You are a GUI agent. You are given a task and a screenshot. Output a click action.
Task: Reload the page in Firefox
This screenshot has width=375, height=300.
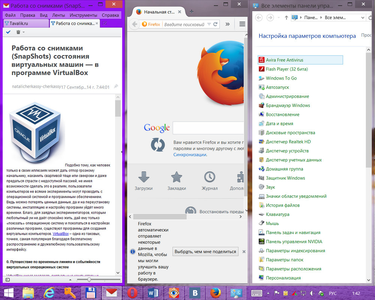[x=216, y=24]
